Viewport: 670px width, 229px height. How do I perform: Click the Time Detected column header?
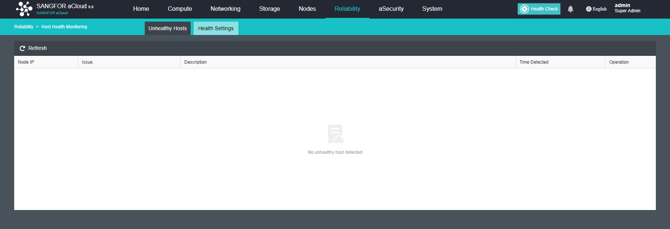coord(534,62)
